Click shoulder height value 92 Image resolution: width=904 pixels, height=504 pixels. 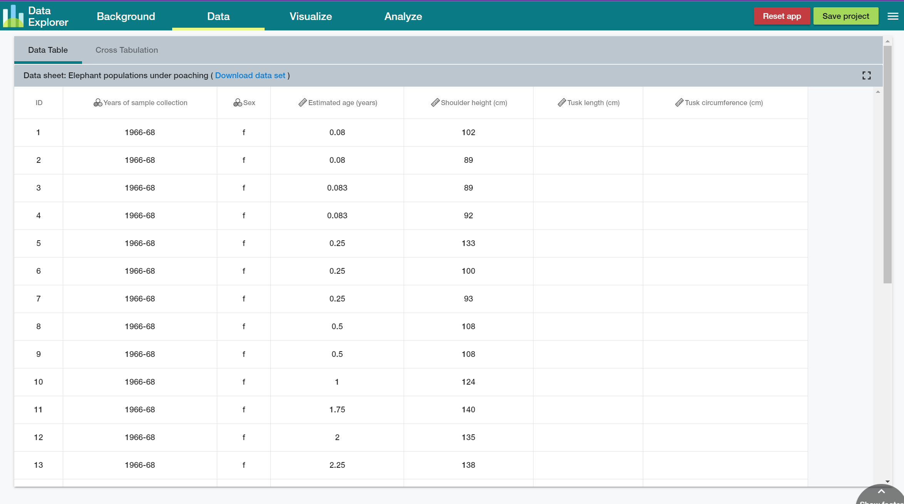point(468,216)
